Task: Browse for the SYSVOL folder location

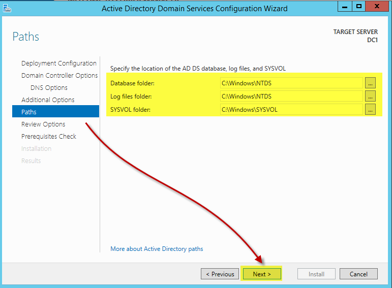Action: [370, 109]
